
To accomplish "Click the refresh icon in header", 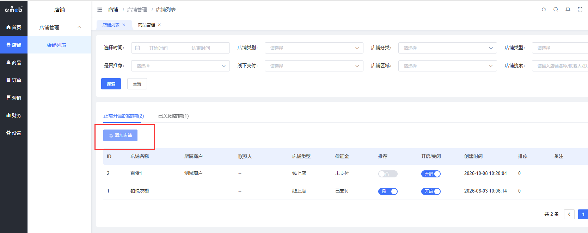I will (x=544, y=10).
